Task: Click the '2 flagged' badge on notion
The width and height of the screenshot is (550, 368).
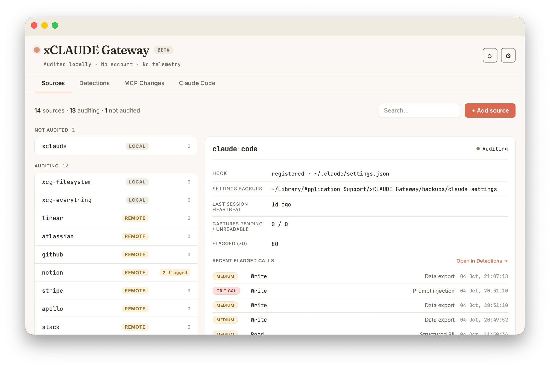Action: (175, 273)
